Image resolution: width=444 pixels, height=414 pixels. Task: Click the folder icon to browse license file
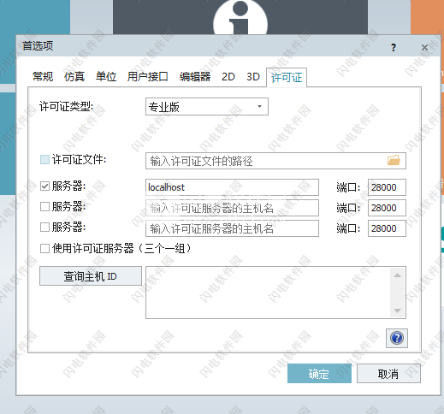pyautogui.click(x=394, y=161)
